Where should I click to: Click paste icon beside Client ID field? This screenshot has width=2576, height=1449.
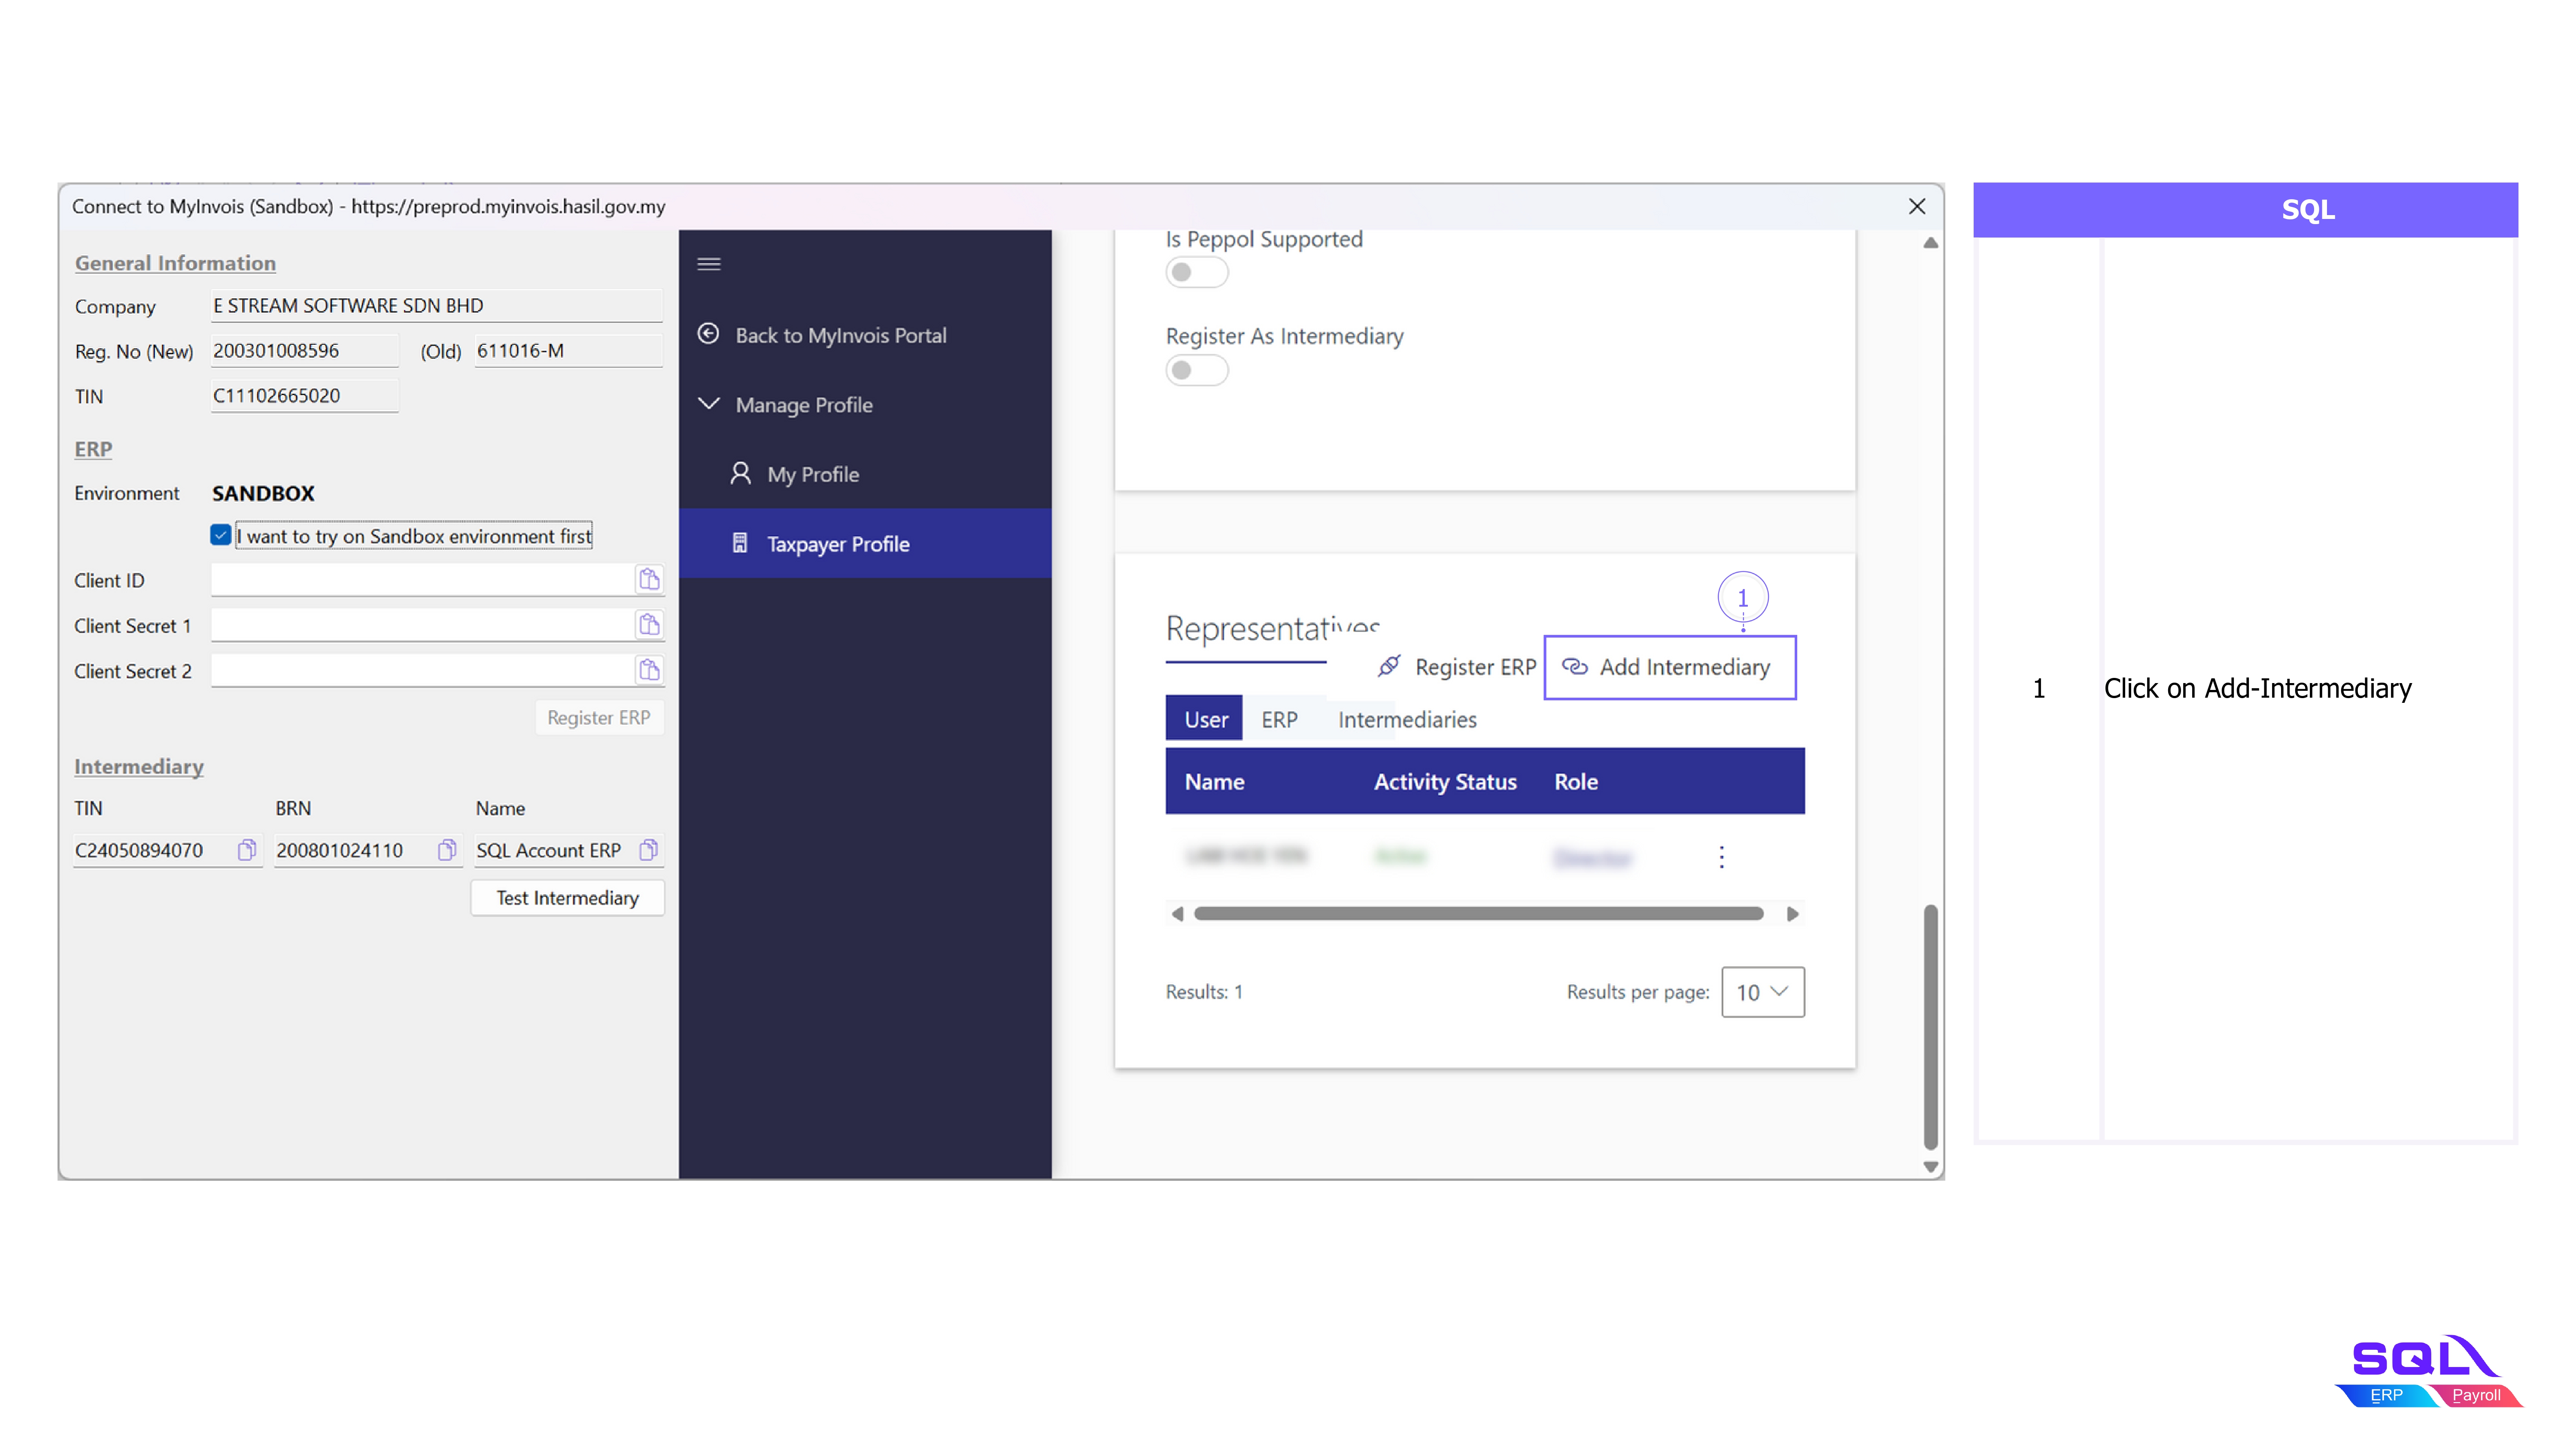(x=649, y=579)
